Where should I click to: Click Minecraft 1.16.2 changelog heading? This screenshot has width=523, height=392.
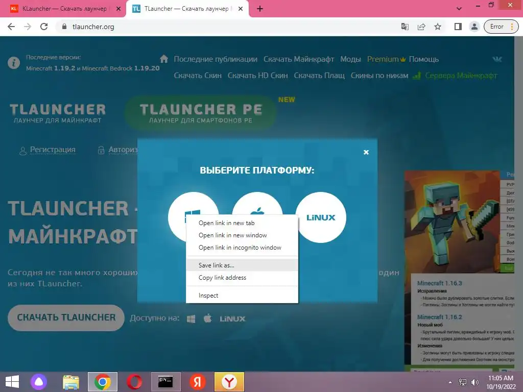point(439,317)
